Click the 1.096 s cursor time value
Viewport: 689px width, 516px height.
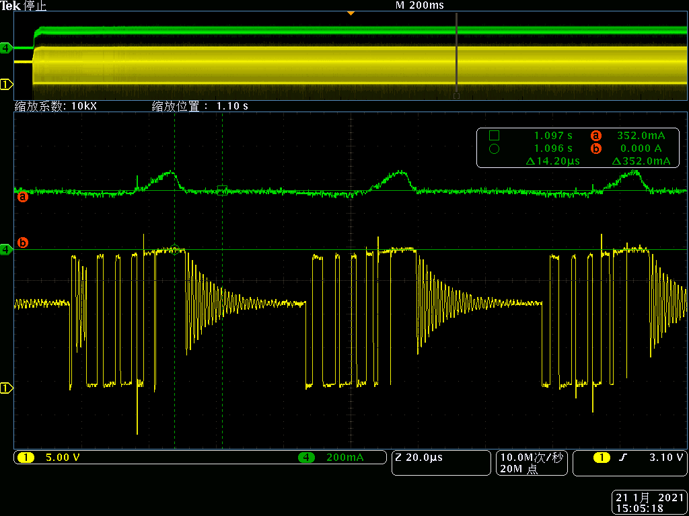click(553, 148)
